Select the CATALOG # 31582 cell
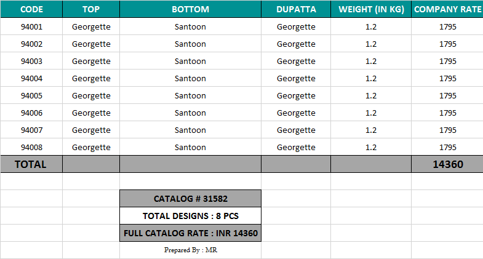 (190, 199)
